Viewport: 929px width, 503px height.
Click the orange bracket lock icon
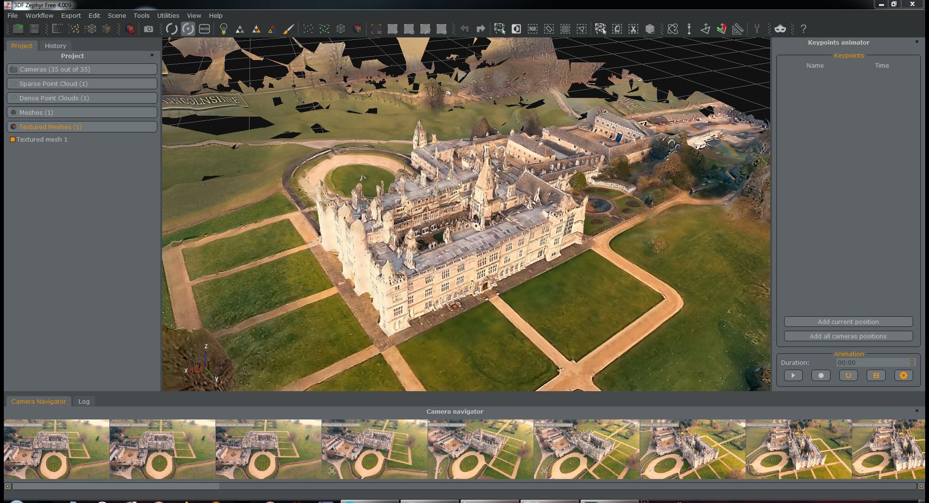[376, 29]
